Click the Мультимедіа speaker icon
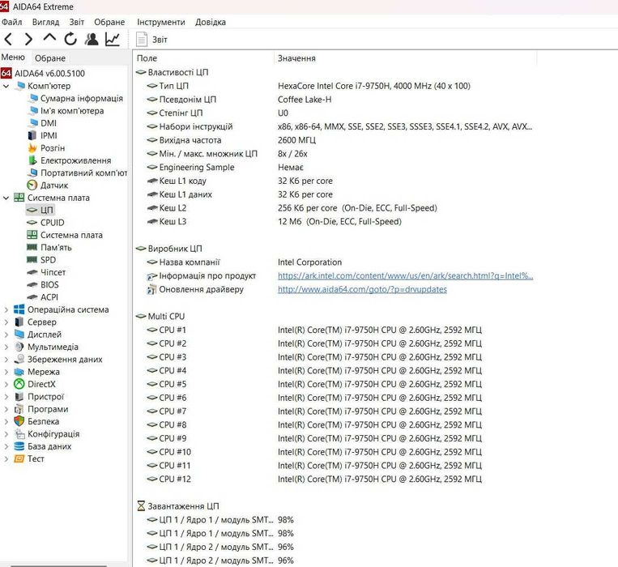 coord(19,347)
